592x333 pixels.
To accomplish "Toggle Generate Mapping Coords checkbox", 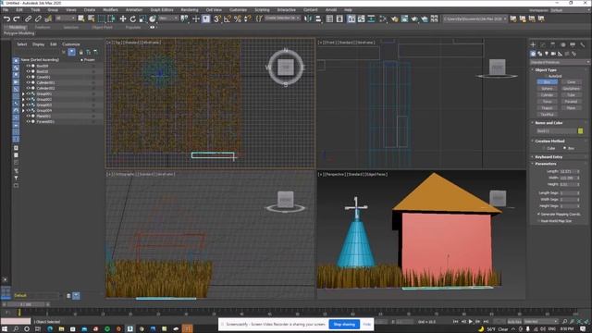I will pos(538,214).
